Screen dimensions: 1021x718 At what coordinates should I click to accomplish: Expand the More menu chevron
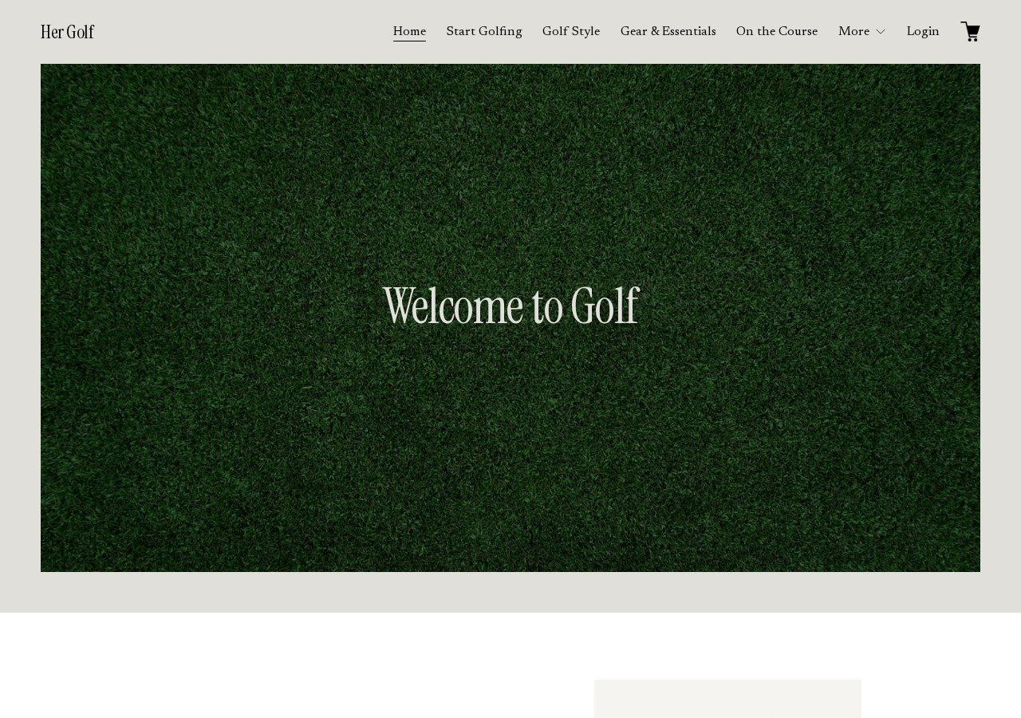point(881,32)
